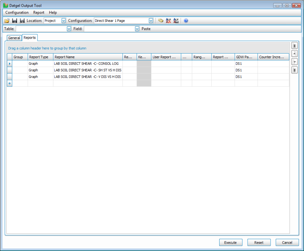Viewport: 304px width, 251px height.
Task: Click the toolbar icon right of Configuration dropdown
Action: tap(161, 21)
